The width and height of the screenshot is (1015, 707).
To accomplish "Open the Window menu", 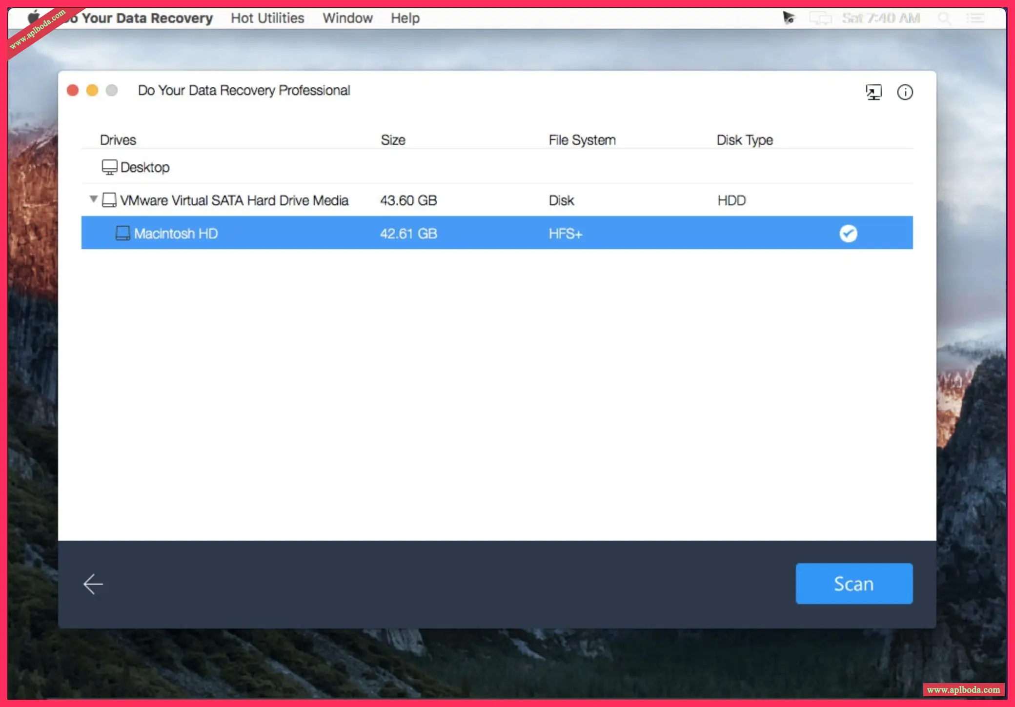I will pos(347,18).
